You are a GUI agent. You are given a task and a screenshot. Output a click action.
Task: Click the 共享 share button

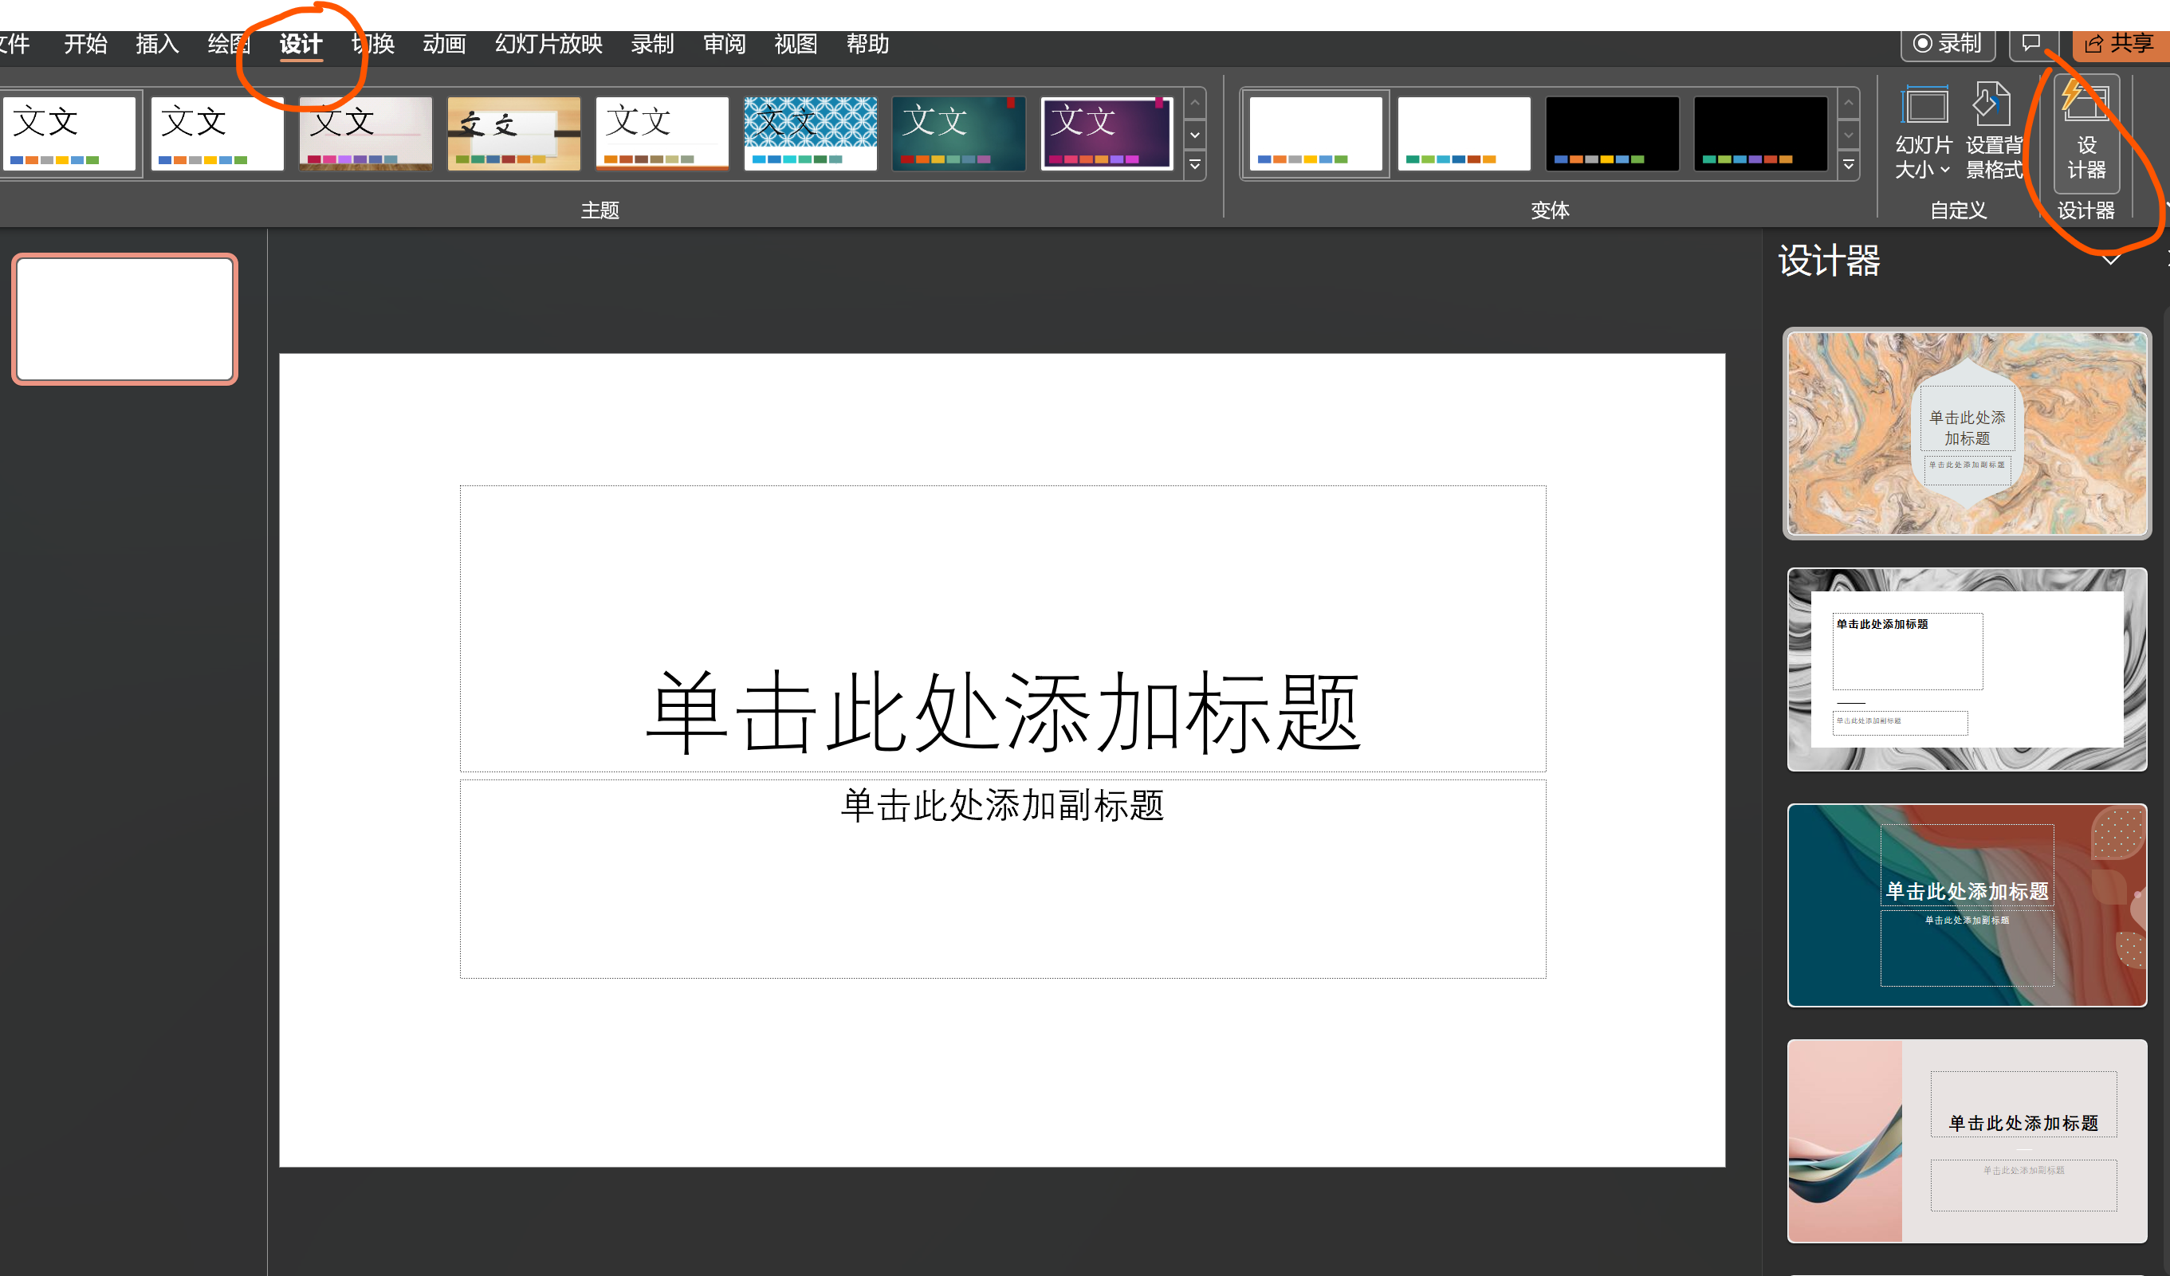[x=2120, y=43]
